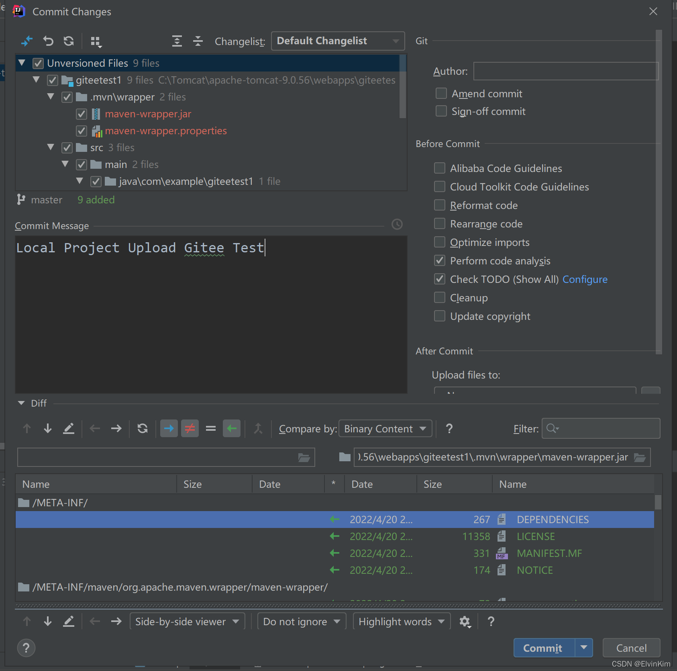Viewport: 677px width, 671px height.
Task: Change Compare by from Binary Content
Action: click(385, 428)
